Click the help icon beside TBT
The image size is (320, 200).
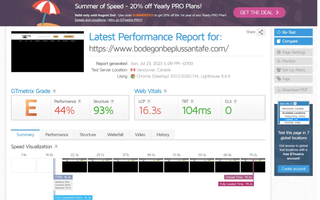click(x=192, y=101)
